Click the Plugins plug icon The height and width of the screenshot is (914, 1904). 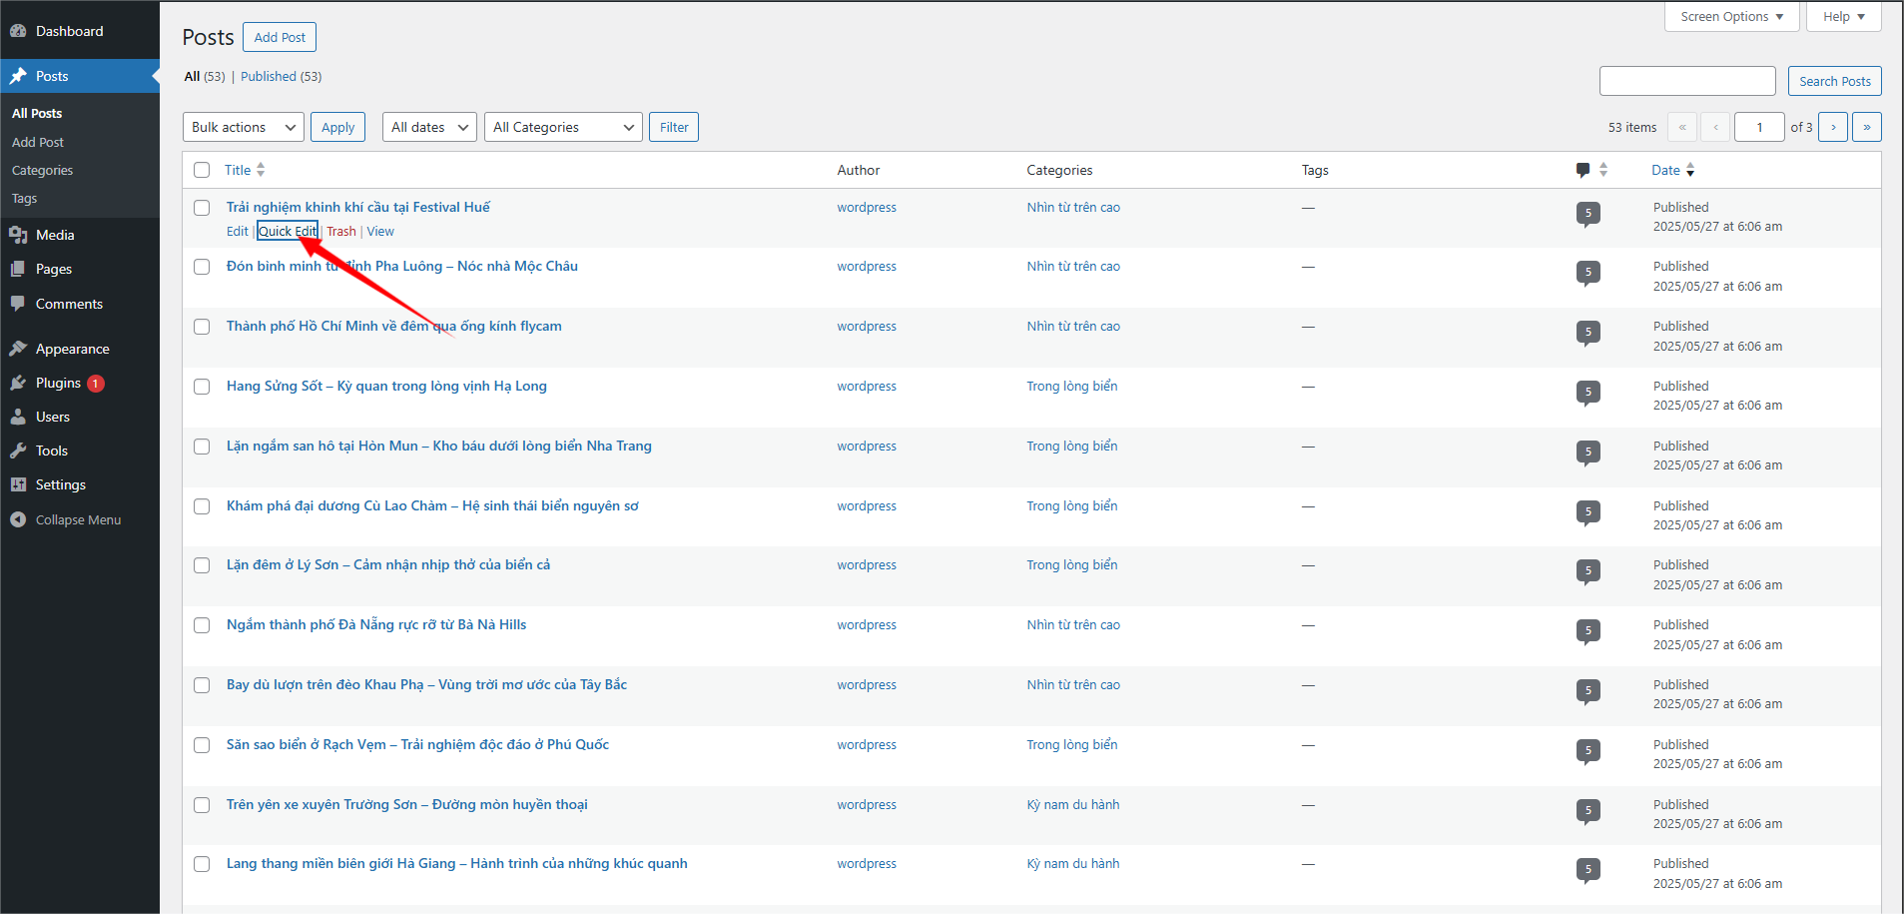(x=18, y=383)
